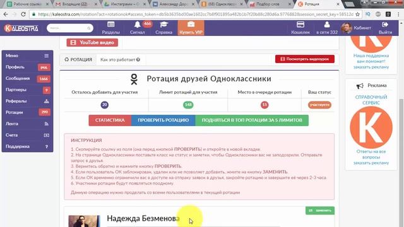The height and width of the screenshot is (227, 404).
Task: Open Сообщения in the sidebar
Action: [x=28, y=78]
